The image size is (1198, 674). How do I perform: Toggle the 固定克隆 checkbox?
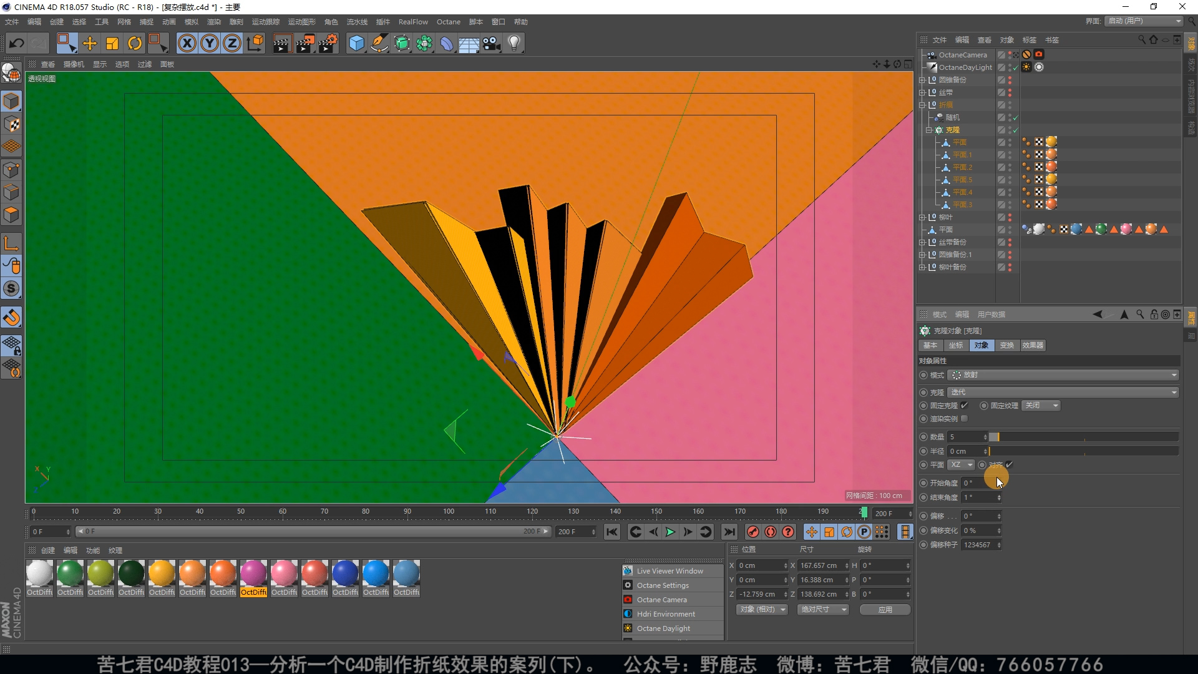[x=964, y=406]
